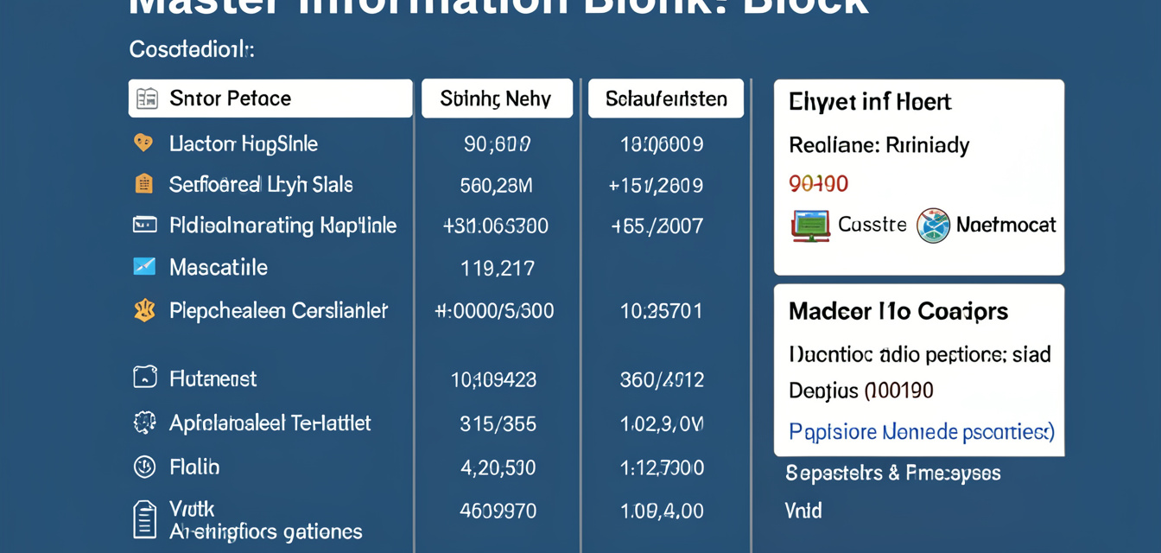This screenshot has height=553, width=1161.
Task: Click the Flalib row label
Action: [194, 467]
